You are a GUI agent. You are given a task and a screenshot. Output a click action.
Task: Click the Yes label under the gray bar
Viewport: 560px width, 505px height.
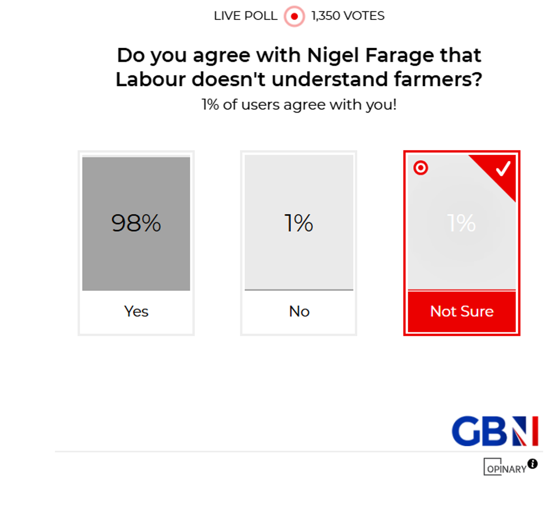coord(136,311)
